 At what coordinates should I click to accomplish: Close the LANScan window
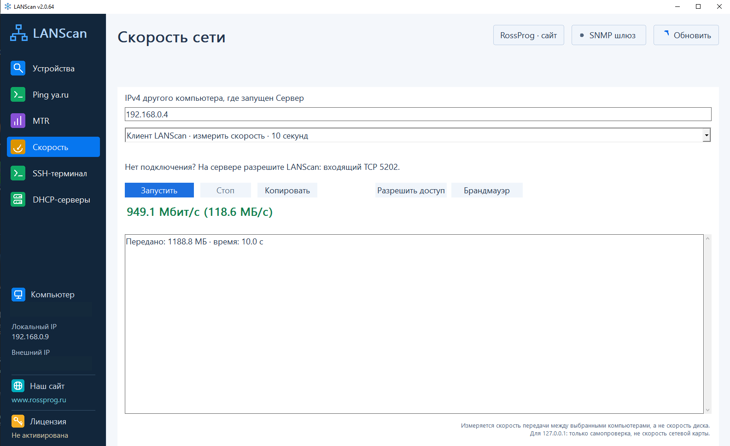719,6
